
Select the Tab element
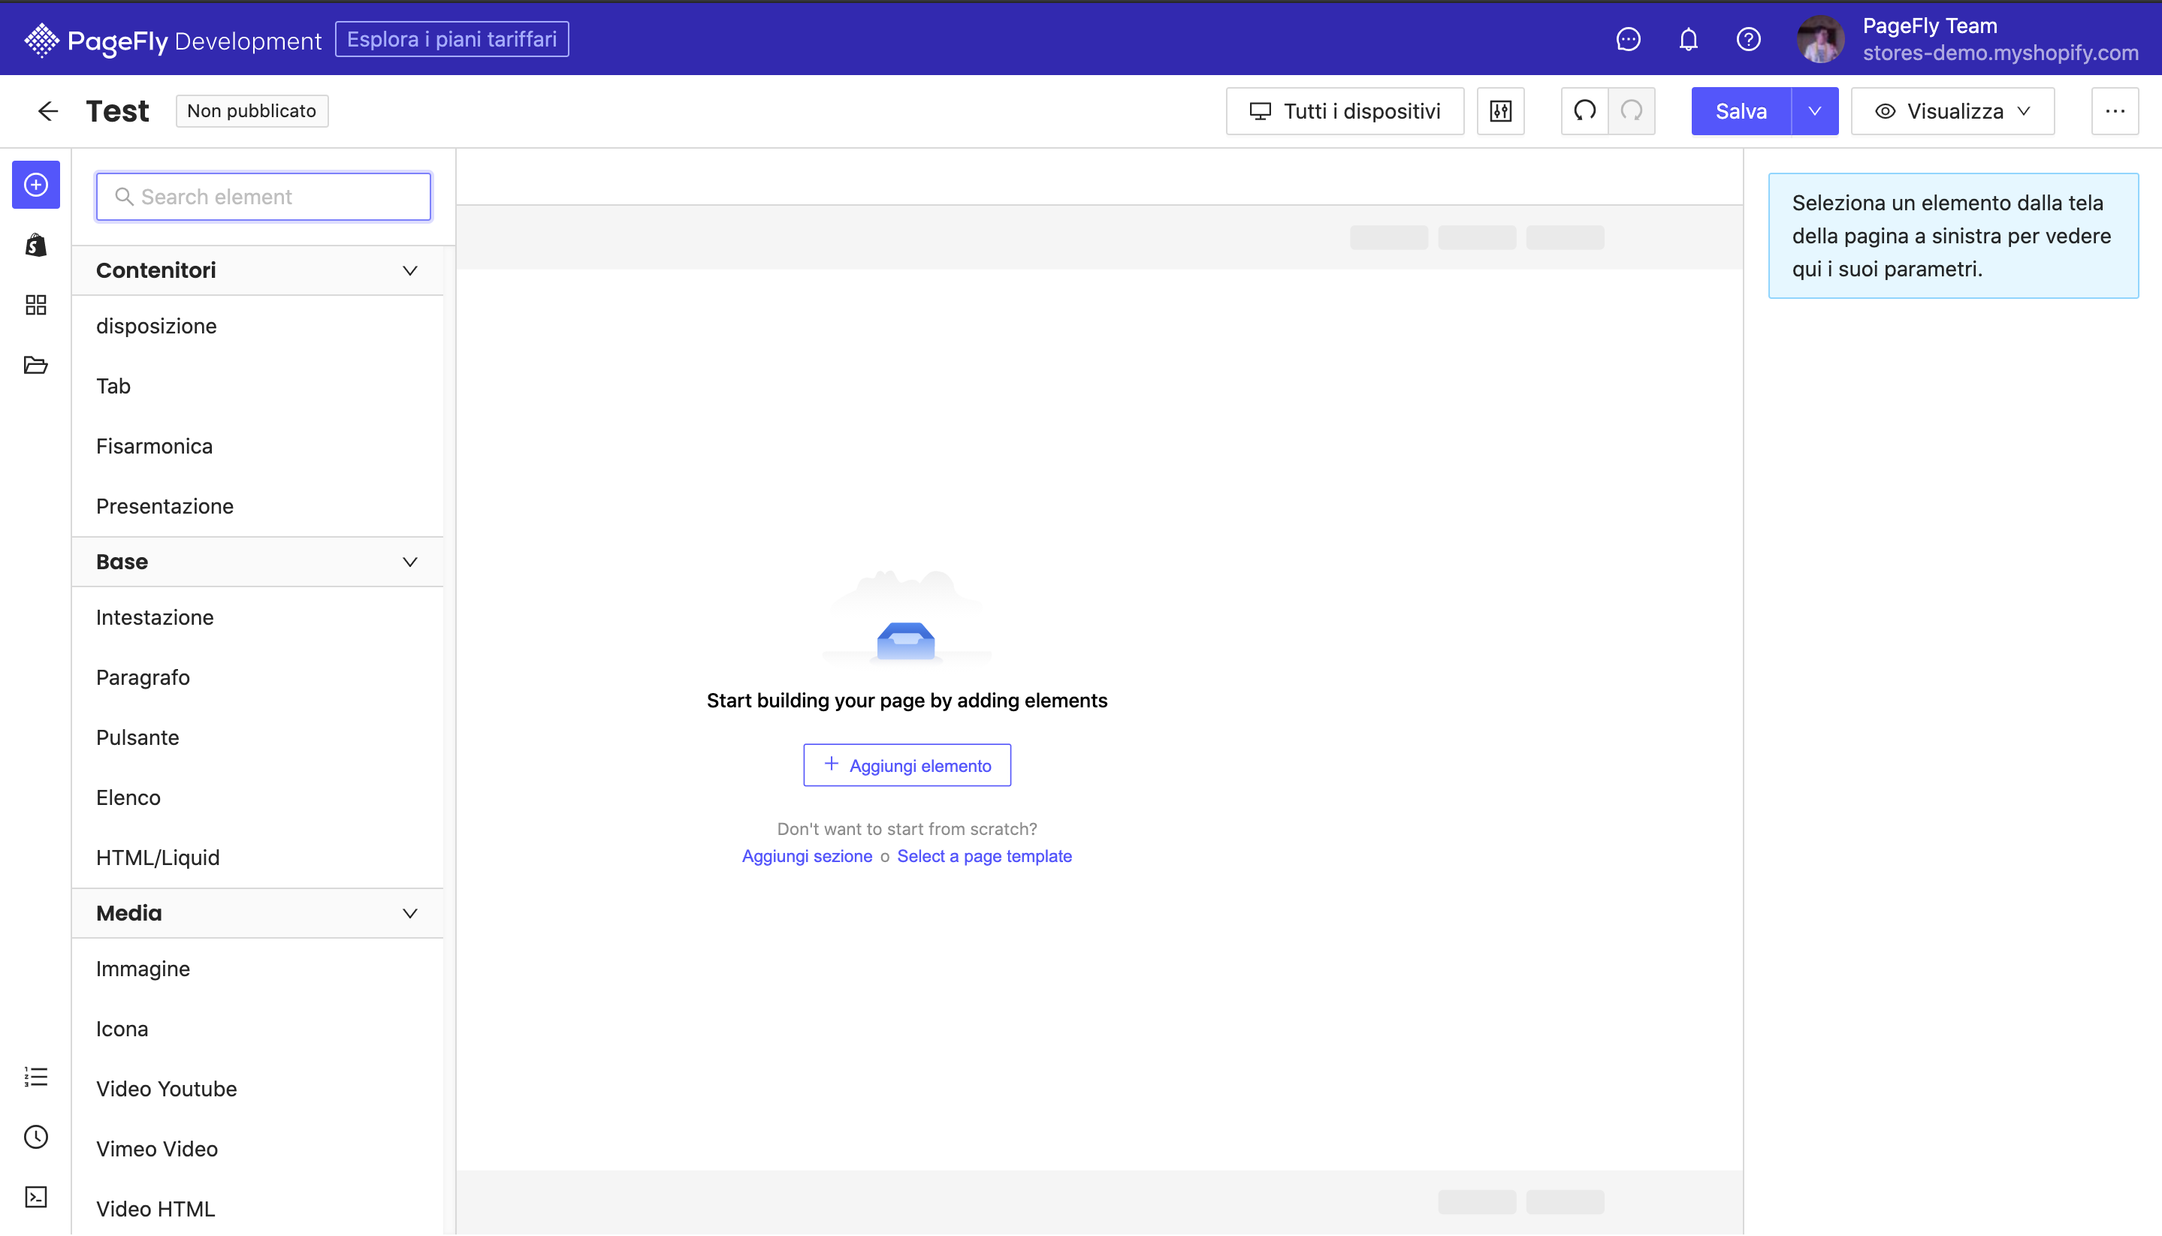(x=258, y=386)
